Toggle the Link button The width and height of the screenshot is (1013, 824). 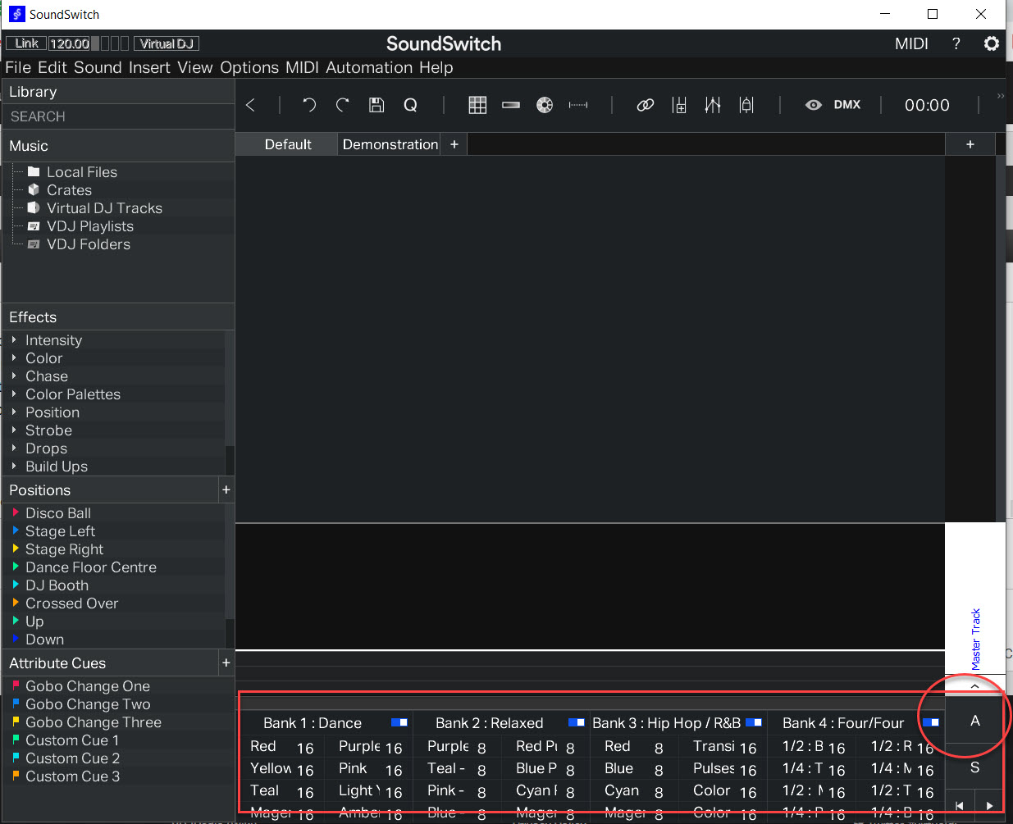point(27,43)
